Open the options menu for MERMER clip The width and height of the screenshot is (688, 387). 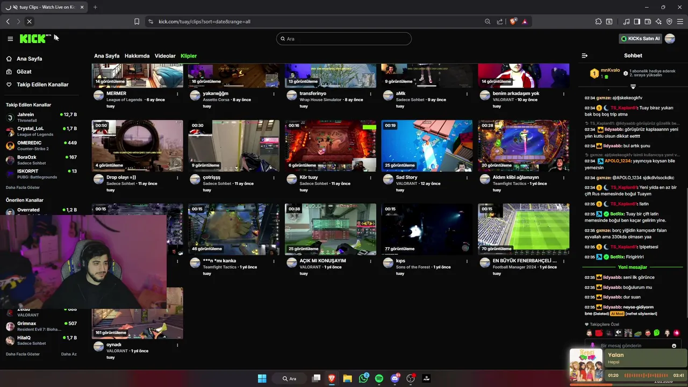click(x=177, y=94)
